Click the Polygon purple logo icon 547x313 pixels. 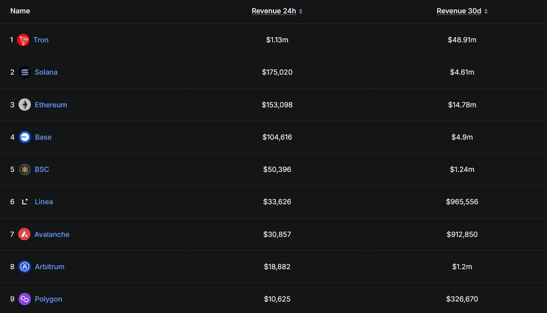[x=24, y=299]
